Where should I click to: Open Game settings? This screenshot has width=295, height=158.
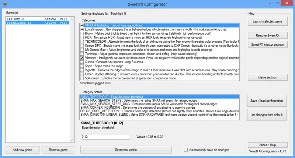[x=268, y=77]
